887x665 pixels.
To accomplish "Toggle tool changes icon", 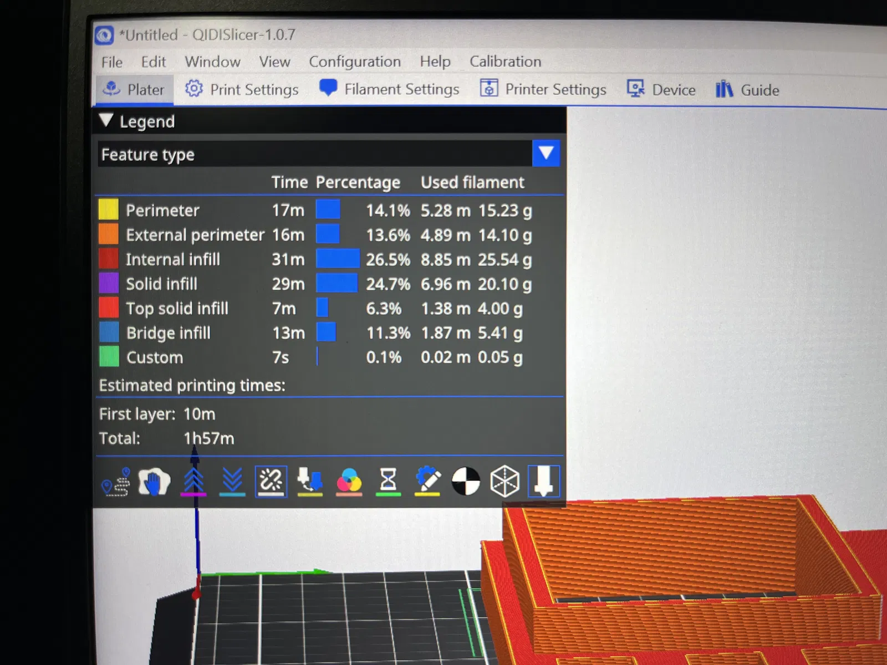I will tap(310, 482).
